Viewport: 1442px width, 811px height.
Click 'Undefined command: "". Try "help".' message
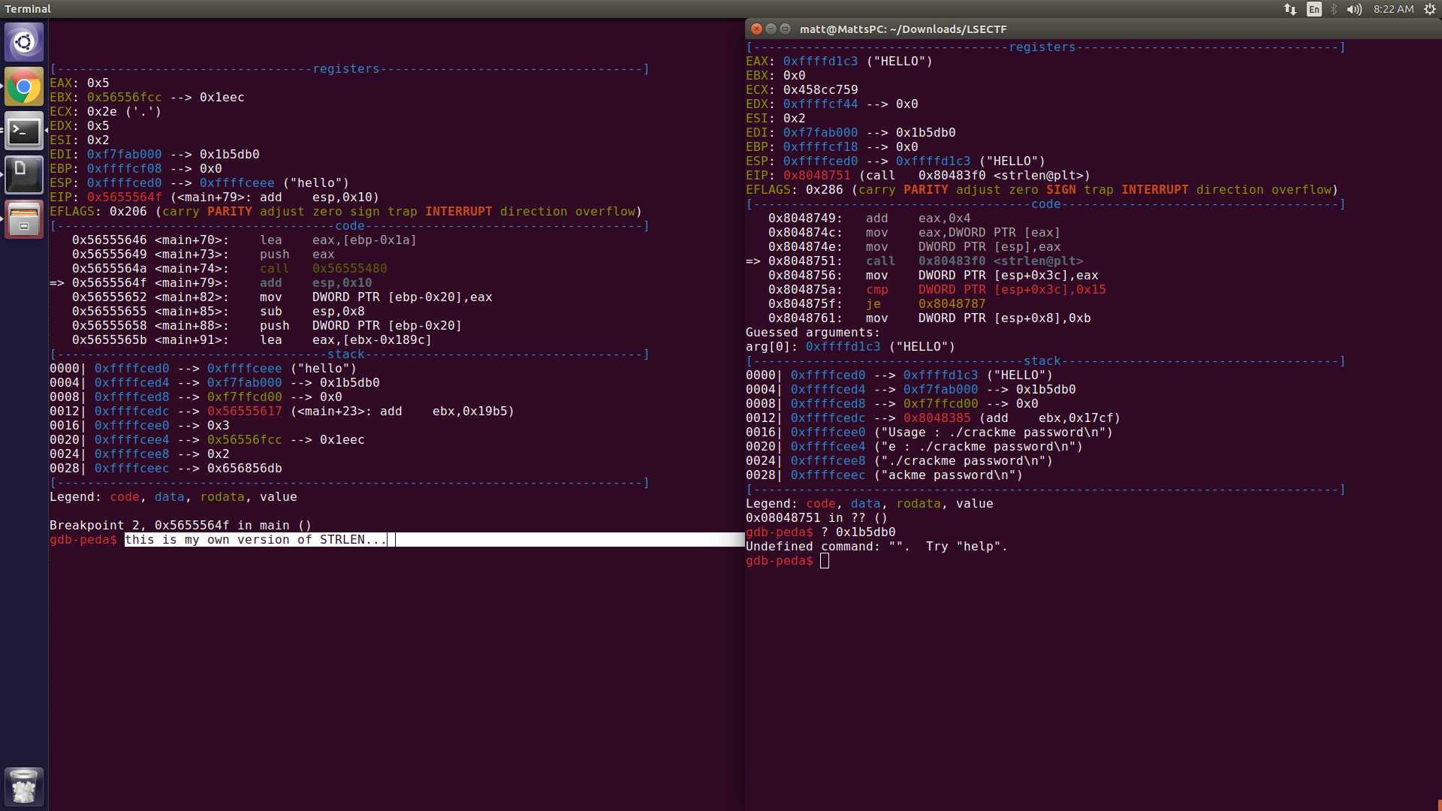[x=877, y=547]
